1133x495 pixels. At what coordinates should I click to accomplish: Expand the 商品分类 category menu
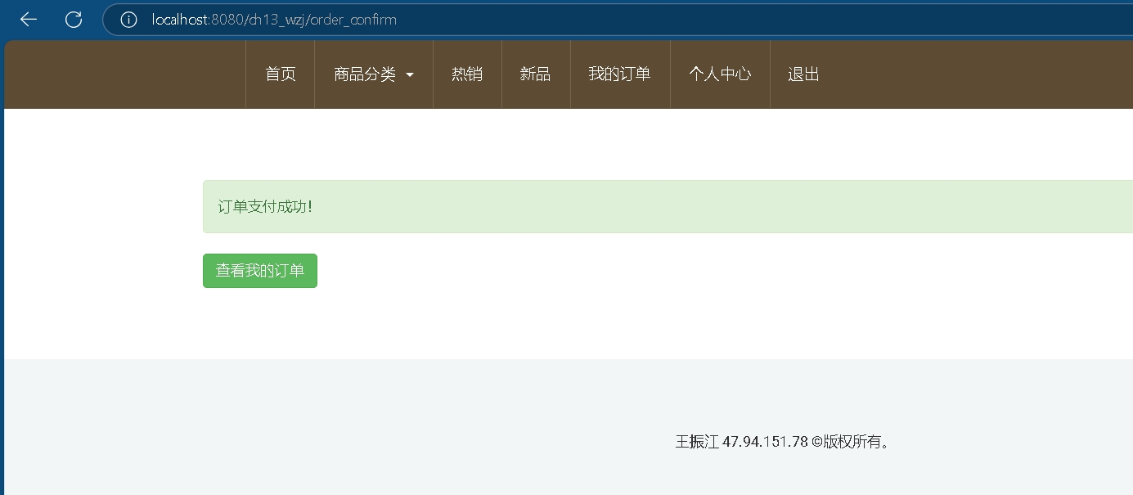365,74
